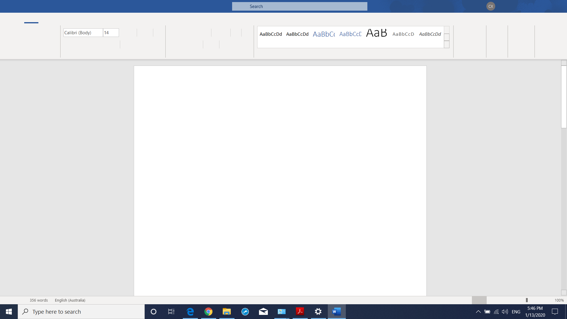567x319 pixels.
Task: Open Adobe Acrobat from the taskbar
Action: [300, 312]
